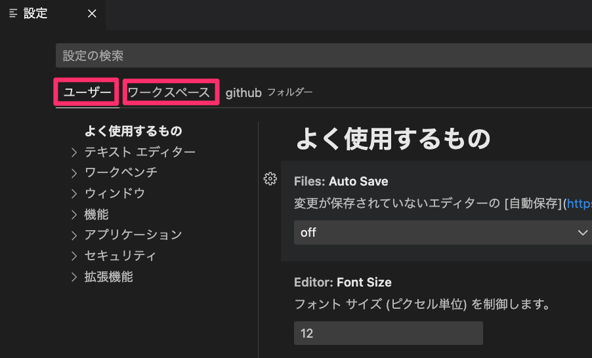Switch to the ワークスペース settings tab
This screenshot has width=592, height=358.
coord(170,92)
